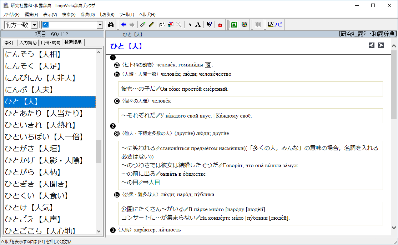
Task: Click the binoculars search icon
Action: coord(111,25)
